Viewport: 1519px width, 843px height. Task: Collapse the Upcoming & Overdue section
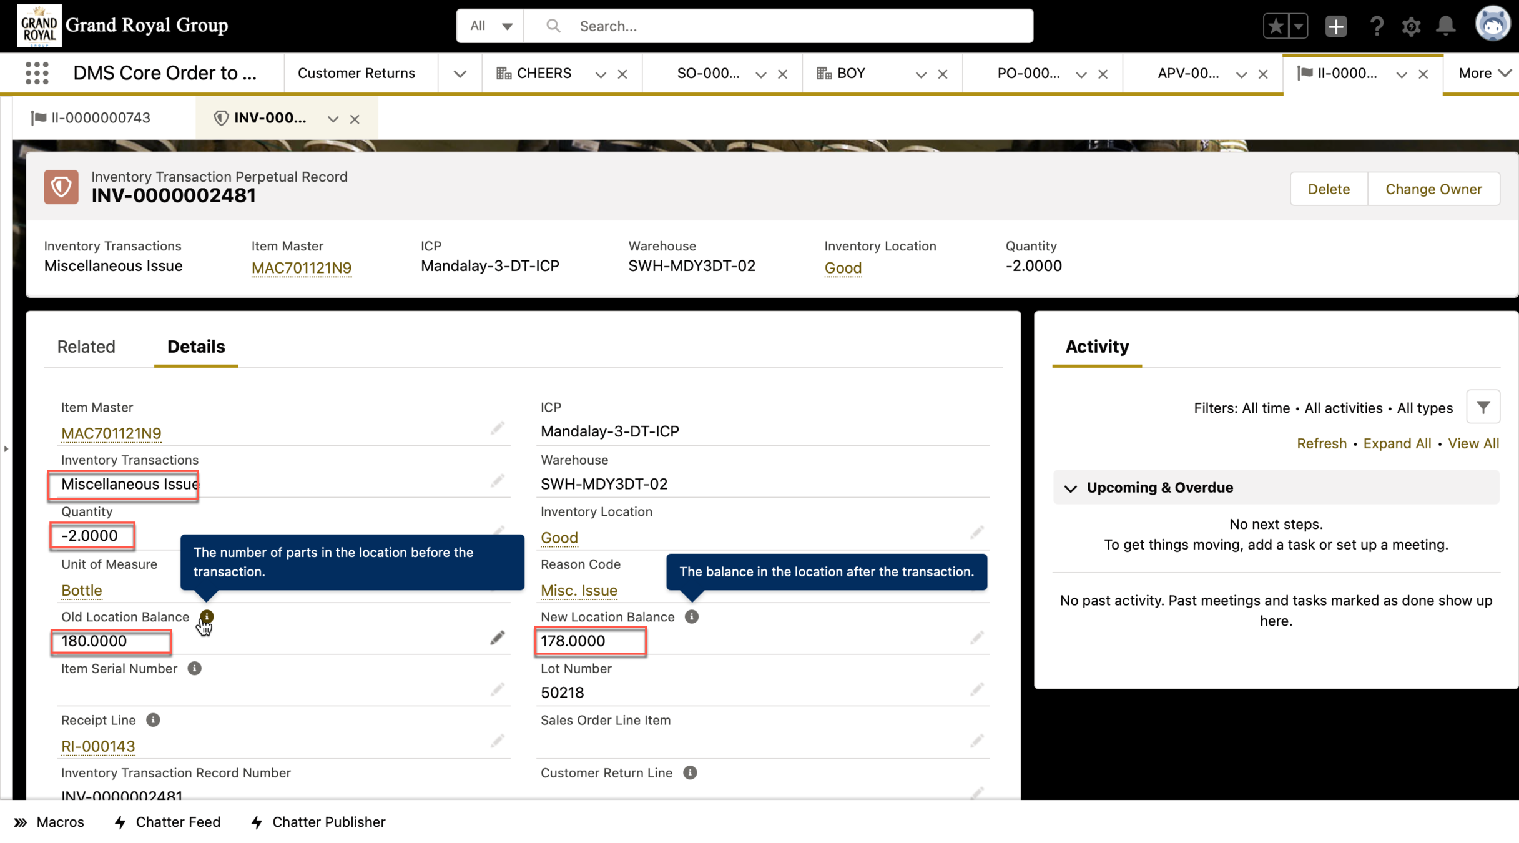[x=1071, y=488]
